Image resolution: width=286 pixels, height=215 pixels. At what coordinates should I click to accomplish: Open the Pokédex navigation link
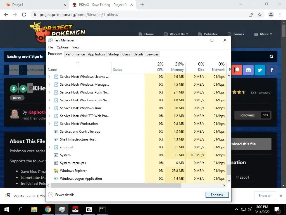[x=208, y=34]
